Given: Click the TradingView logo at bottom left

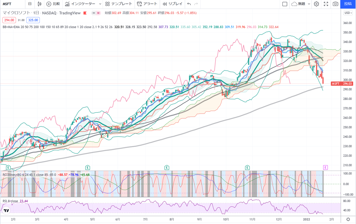Looking at the screenshot, I should tap(7, 210).
